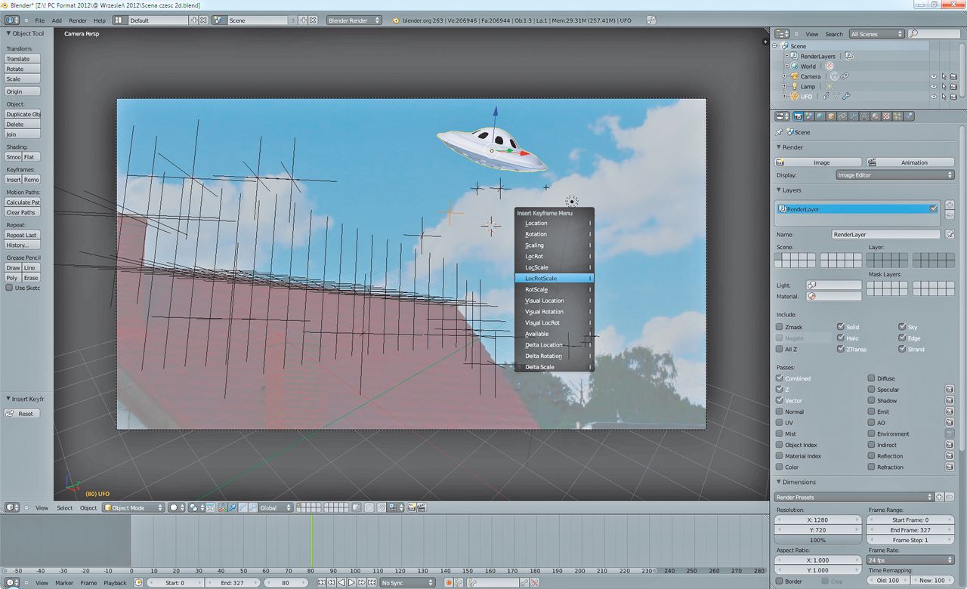Screen dimensions: 967x589
Task: Open the Particles properties tab
Action: click(897, 116)
